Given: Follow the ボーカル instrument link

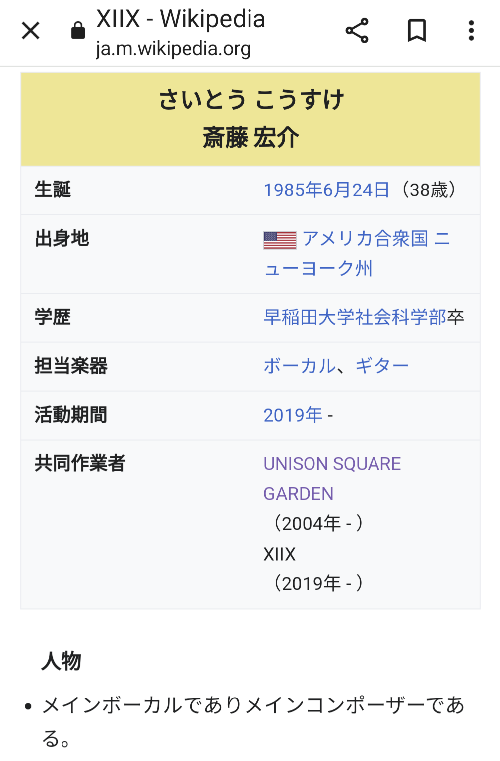Looking at the screenshot, I should coord(300,366).
